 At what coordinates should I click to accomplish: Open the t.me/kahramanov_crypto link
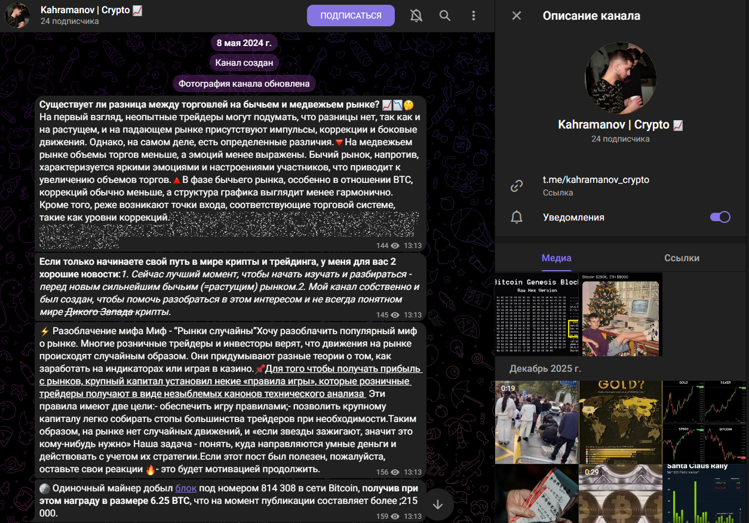point(595,179)
